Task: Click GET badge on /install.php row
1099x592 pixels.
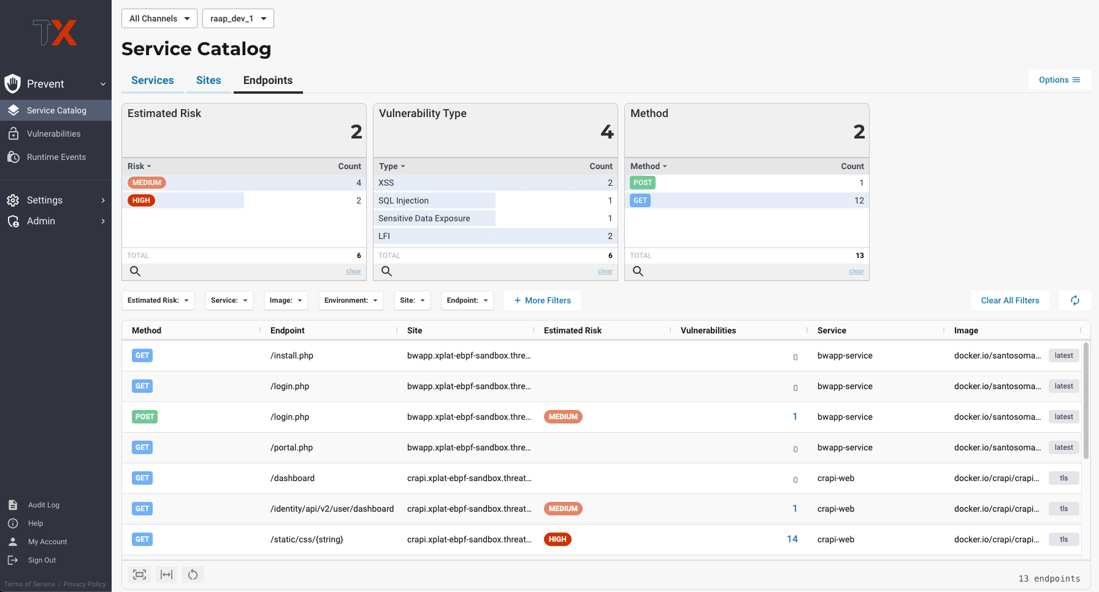Action: (x=142, y=355)
